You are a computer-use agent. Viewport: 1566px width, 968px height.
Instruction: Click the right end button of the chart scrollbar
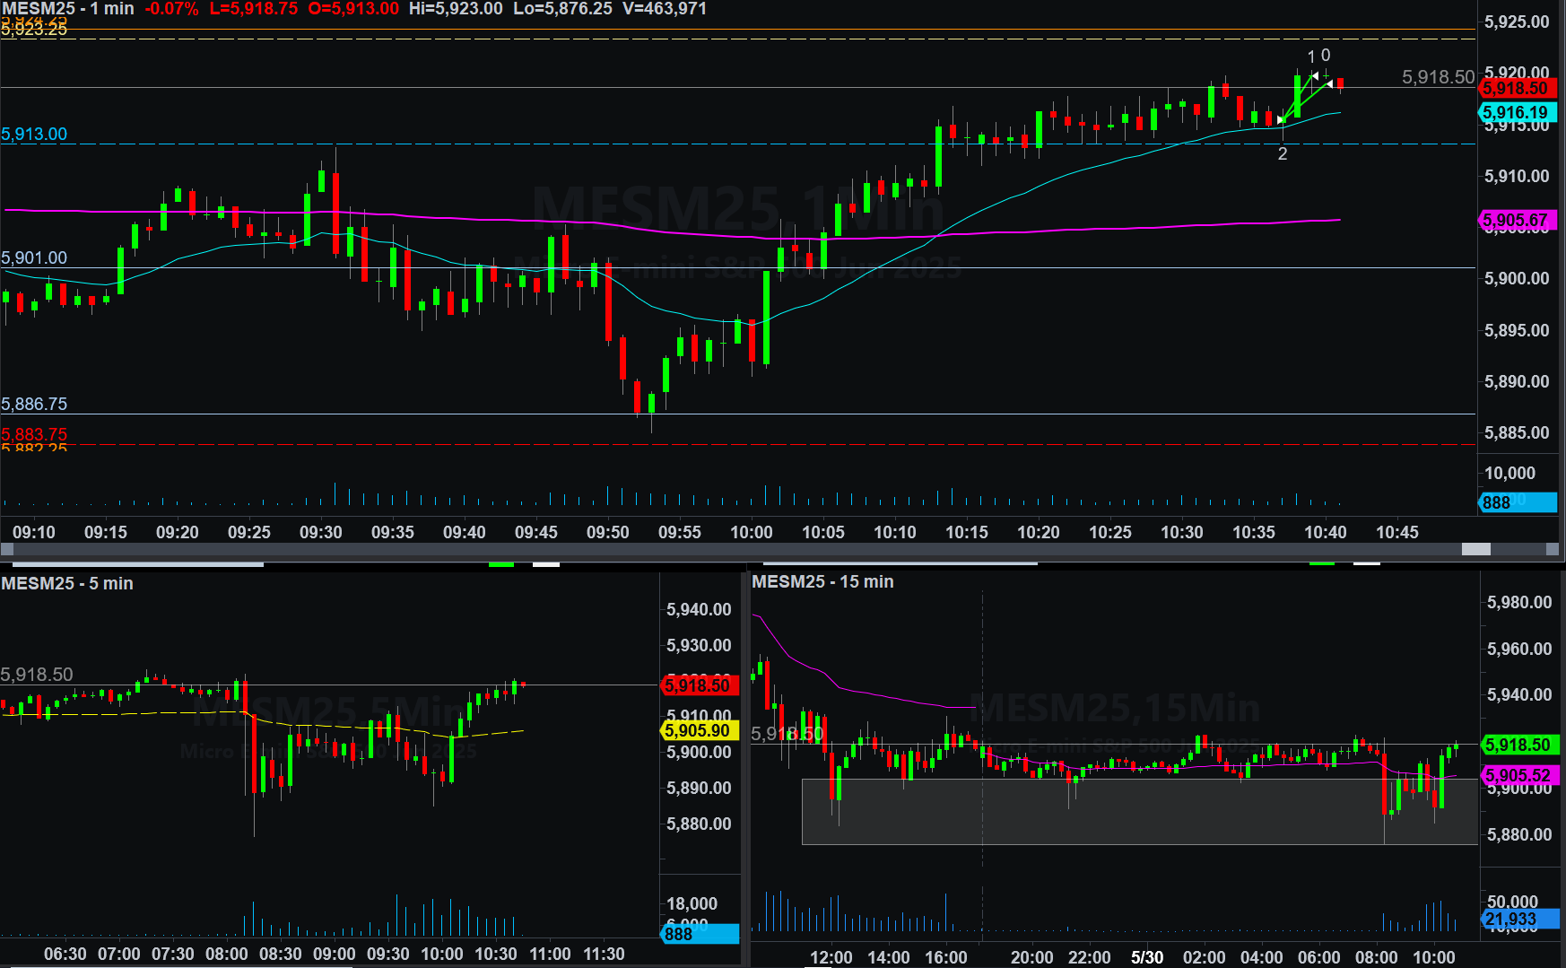[1553, 549]
